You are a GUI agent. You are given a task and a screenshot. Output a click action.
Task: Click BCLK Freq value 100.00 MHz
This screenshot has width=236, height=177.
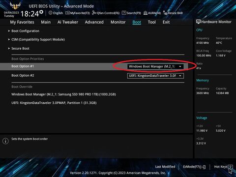click(x=204, y=56)
